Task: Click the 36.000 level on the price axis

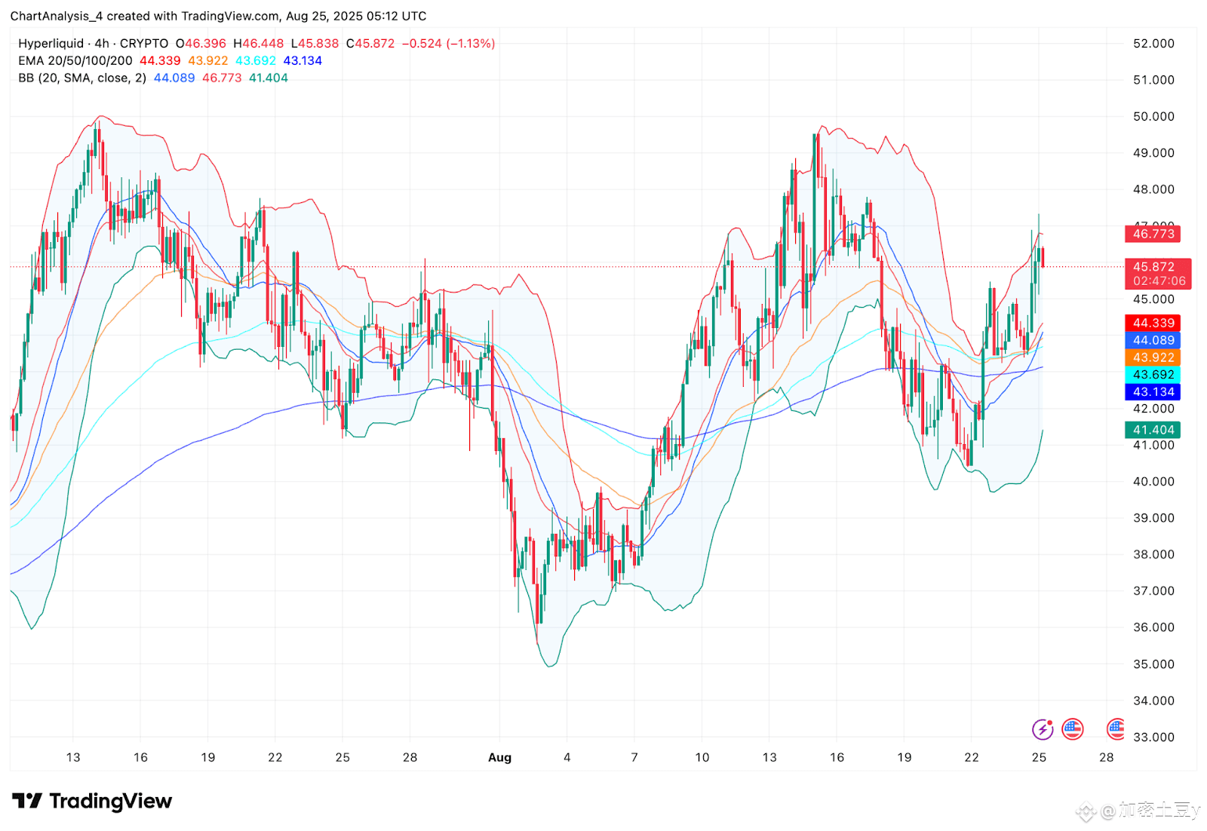Action: (1153, 627)
